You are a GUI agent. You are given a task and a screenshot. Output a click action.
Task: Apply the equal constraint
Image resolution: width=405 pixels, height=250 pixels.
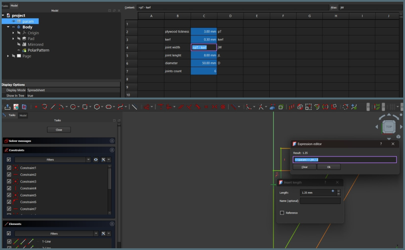pos(206,107)
